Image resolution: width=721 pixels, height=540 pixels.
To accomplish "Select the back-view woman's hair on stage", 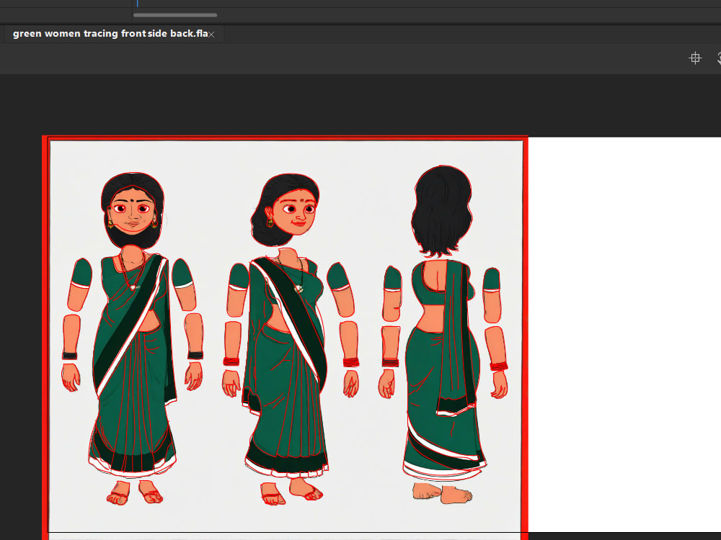I will click(441, 211).
